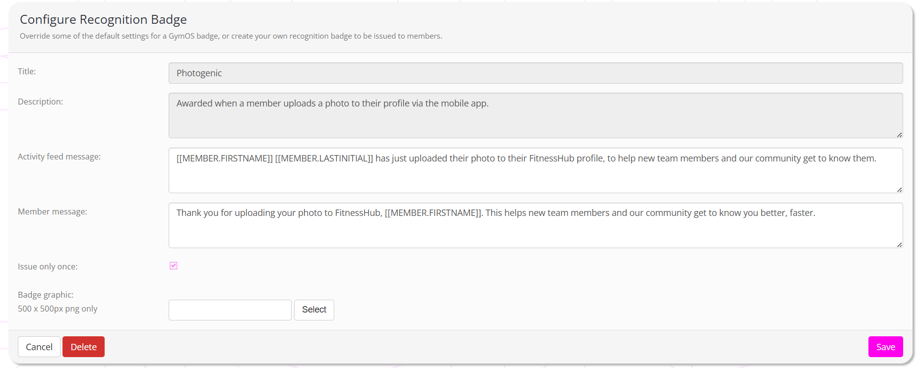921x368 pixels.
Task: Click the "Member message:" label
Action: [52, 211]
